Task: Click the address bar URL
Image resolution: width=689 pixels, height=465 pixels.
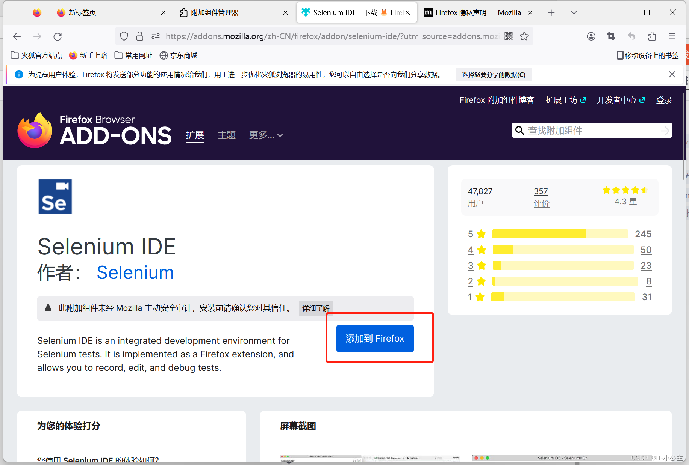Action: pos(332,36)
